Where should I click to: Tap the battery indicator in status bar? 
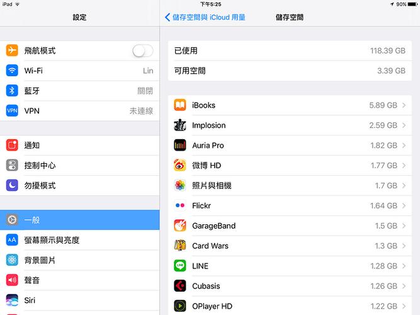[x=412, y=4]
